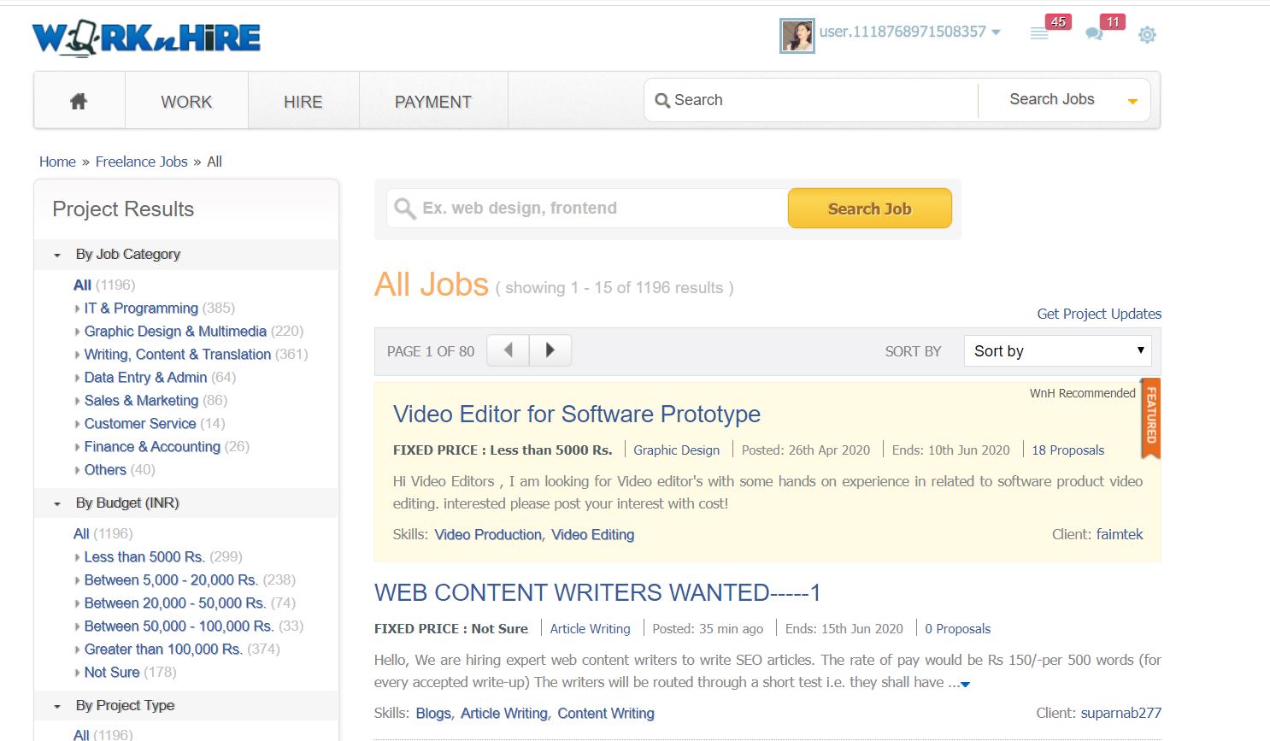This screenshot has height=741, width=1270.
Task: Open the settings gear icon
Action: [1147, 34]
